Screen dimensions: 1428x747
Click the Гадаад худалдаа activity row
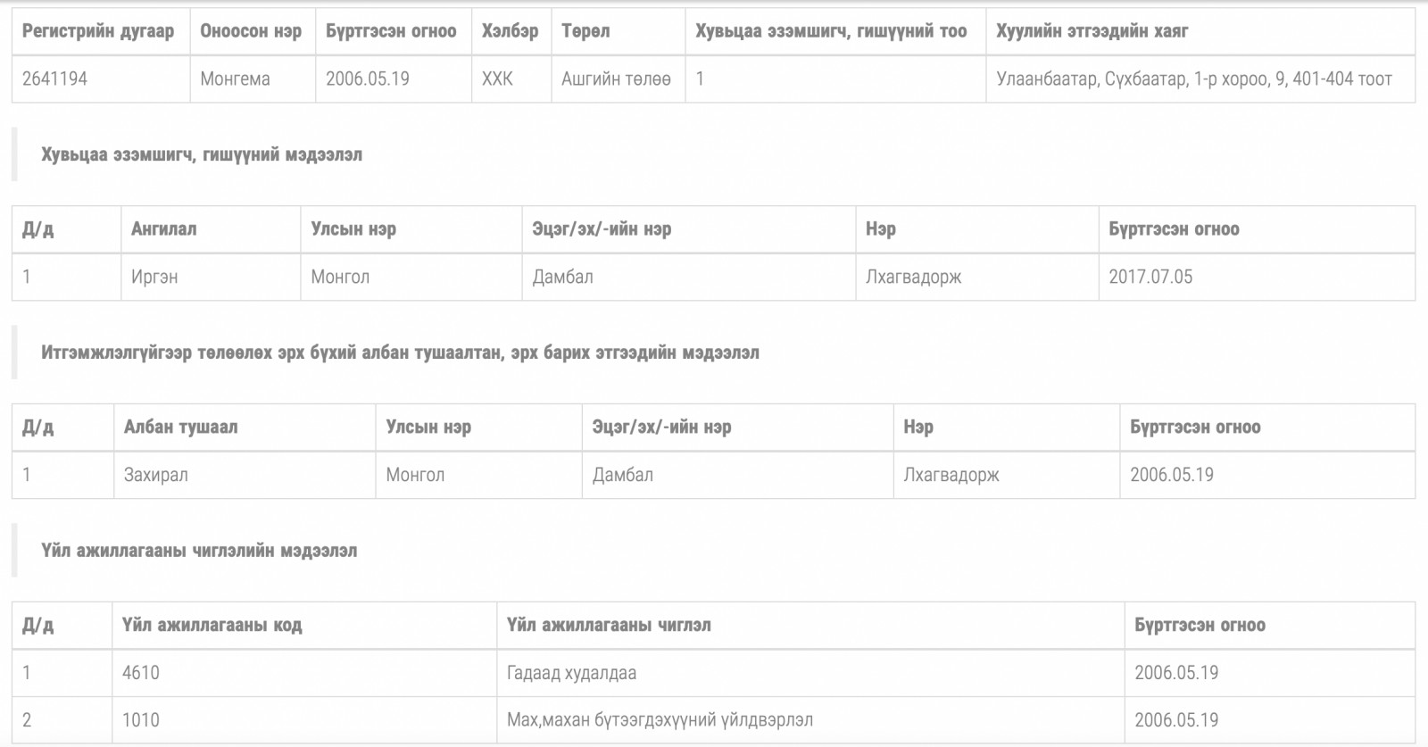click(714, 674)
